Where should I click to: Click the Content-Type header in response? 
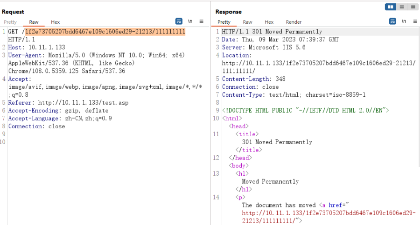pos(294,95)
